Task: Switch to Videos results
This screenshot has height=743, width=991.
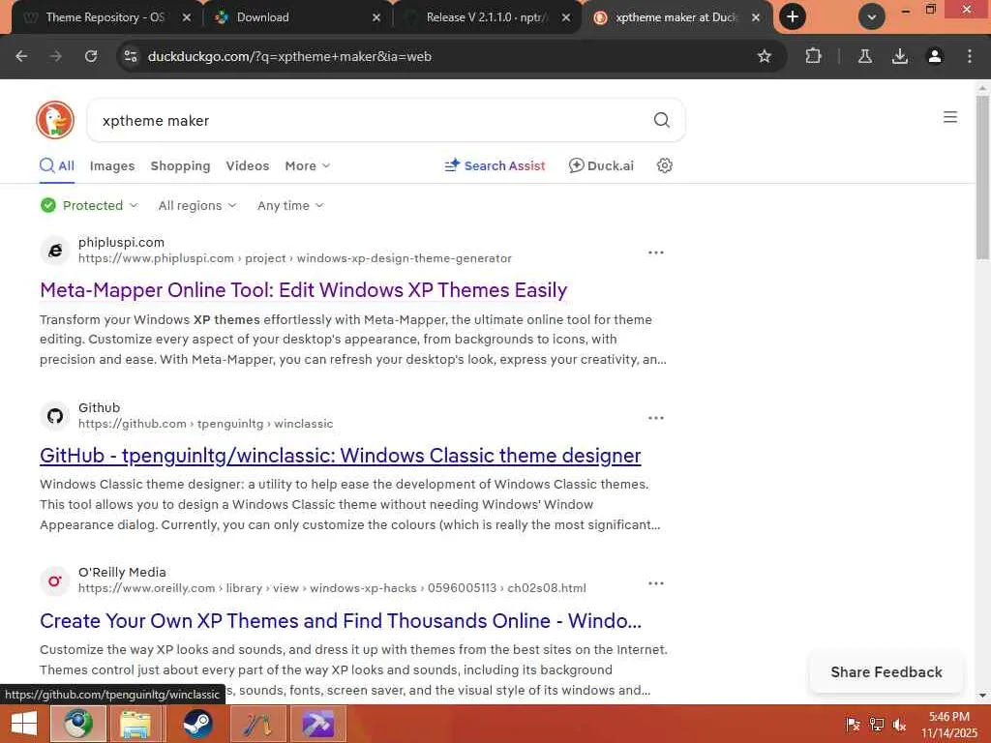Action: [x=247, y=165]
